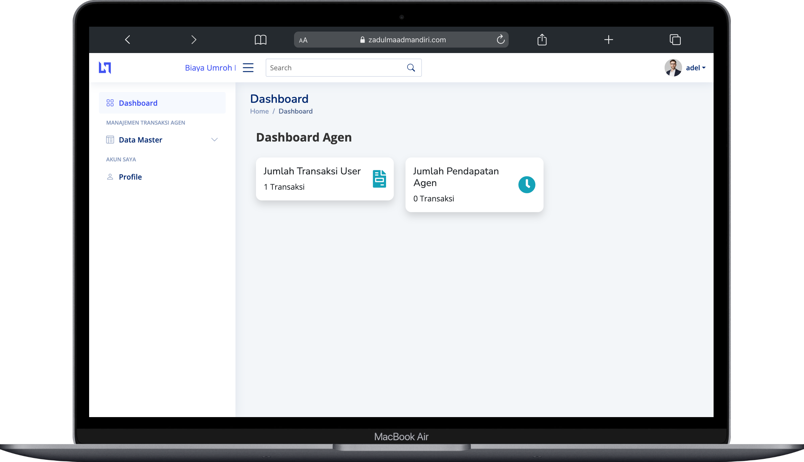Toggle sidebar with hamburger menu icon
804x462 pixels.
tap(248, 68)
